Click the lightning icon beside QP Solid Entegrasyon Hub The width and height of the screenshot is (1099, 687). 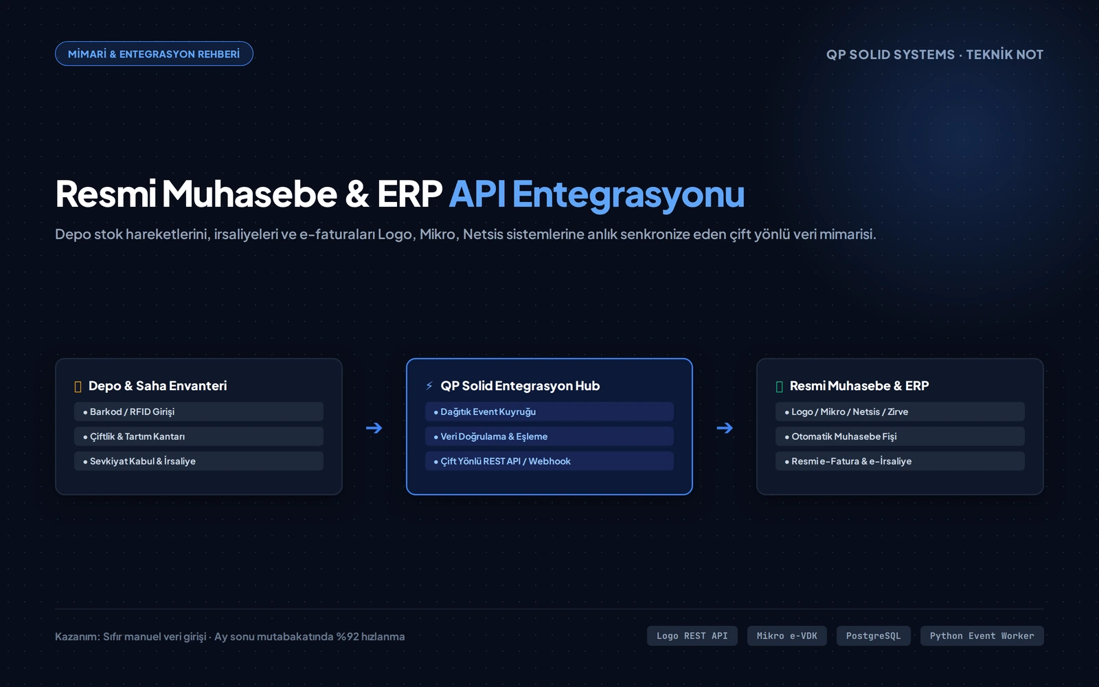pos(429,386)
